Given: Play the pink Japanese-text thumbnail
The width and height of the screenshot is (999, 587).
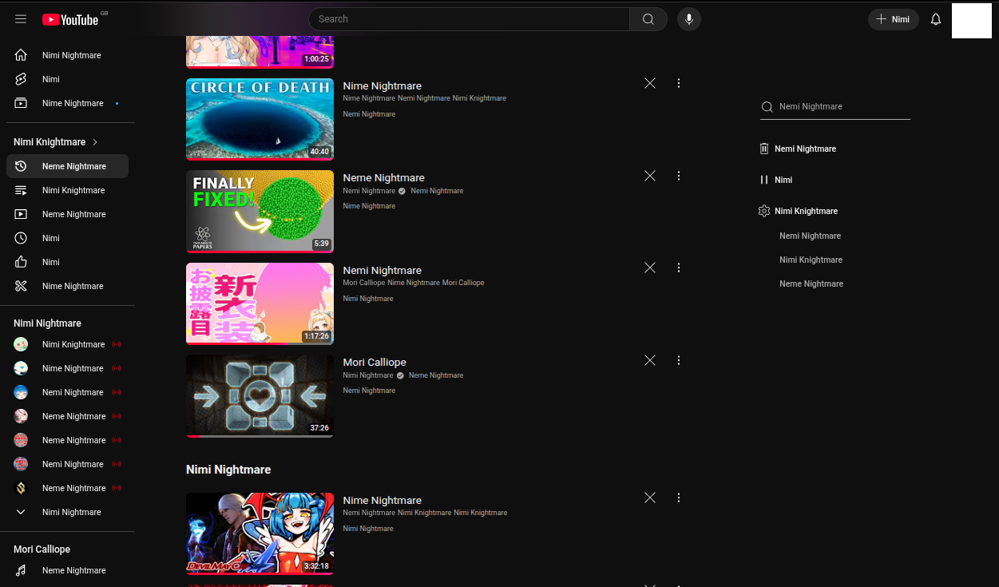Looking at the screenshot, I should pos(260,304).
